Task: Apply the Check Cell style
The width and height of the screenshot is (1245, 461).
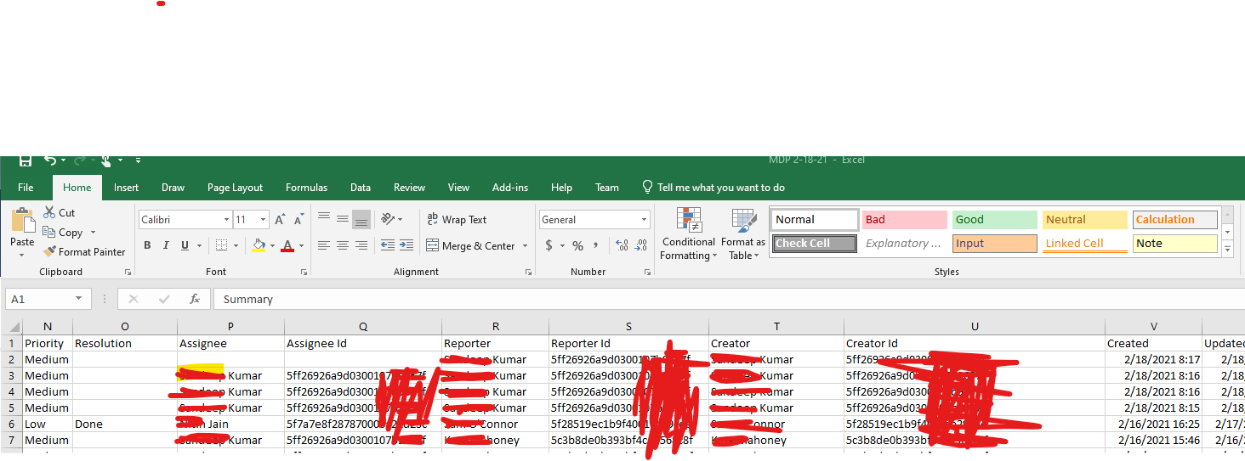Action: [x=814, y=244]
